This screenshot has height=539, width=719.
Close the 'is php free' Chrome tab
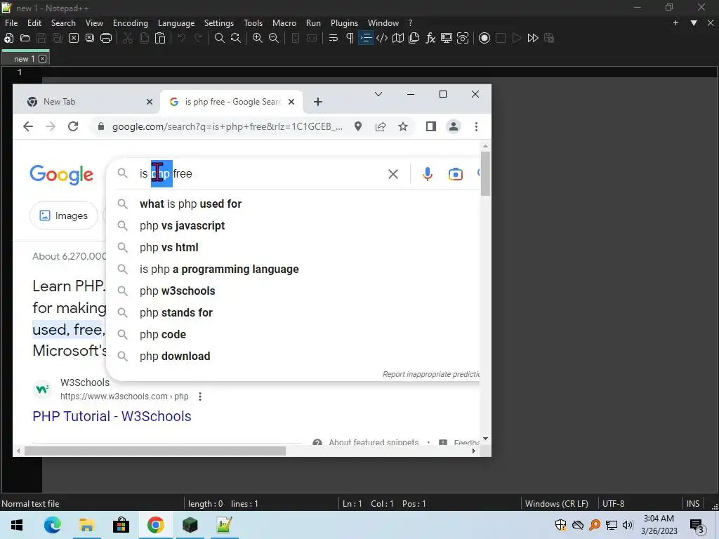click(291, 102)
